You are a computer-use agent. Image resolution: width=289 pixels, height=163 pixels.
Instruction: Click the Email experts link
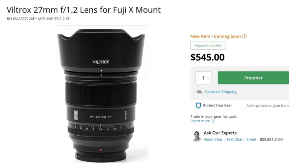251,139
